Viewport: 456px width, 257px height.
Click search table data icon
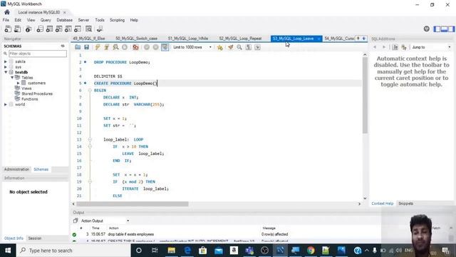pos(88,29)
